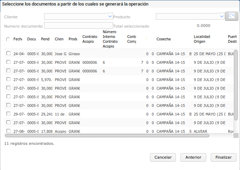Viewport: 240px width, 170px height.
Task: Check the row with pending 5,970
Action: [8, 79]
